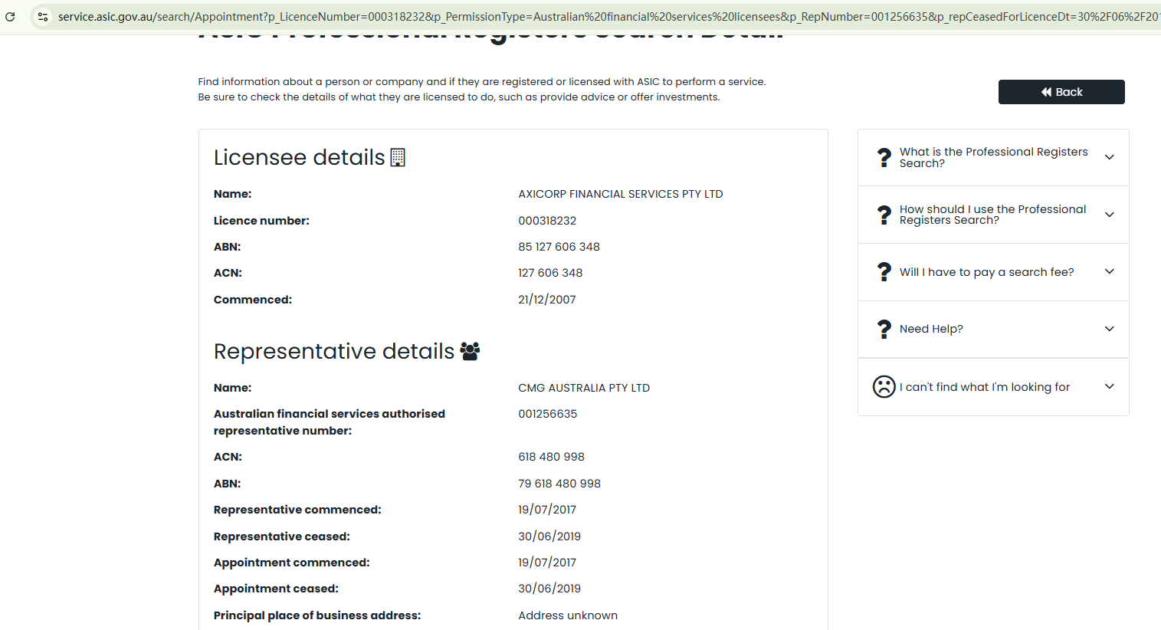Select representative number 001256635
Viewport: 1161px width, 630px height.
548,414
